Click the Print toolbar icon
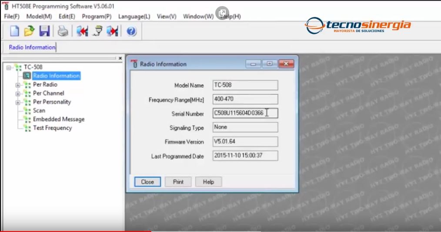This screenshot has width=441, height=232. click(63, 31)
